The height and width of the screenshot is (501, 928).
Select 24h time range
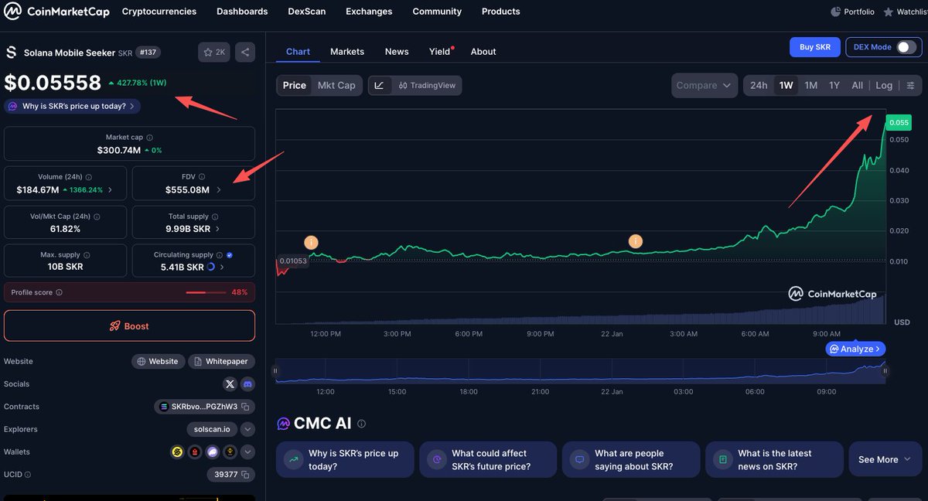coord(759,85)
